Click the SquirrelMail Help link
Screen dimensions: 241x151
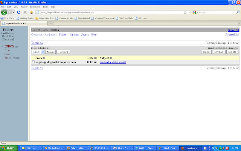pyautogui.click(x=94, y=34)
